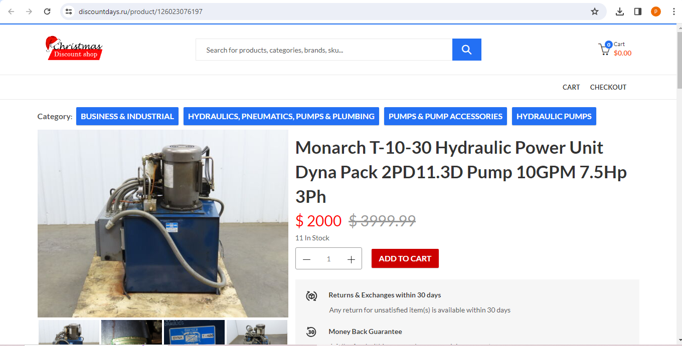
Task: Select the first product thumbnail
Action: (69, 333)
